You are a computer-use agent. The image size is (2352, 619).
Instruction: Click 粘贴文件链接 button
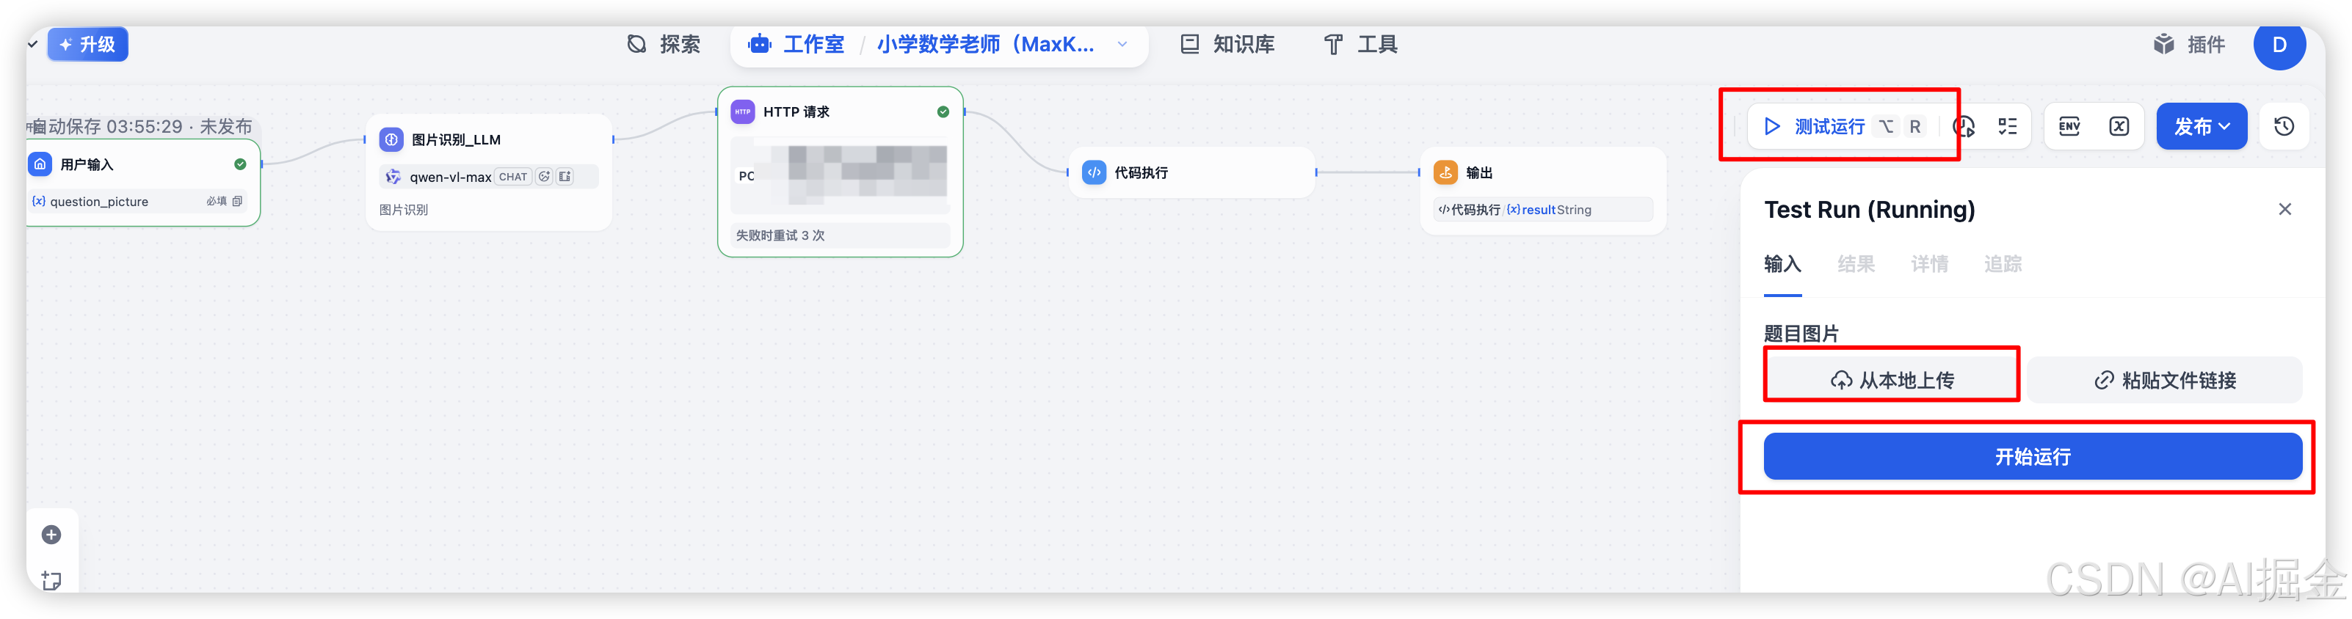[2165, 380]
